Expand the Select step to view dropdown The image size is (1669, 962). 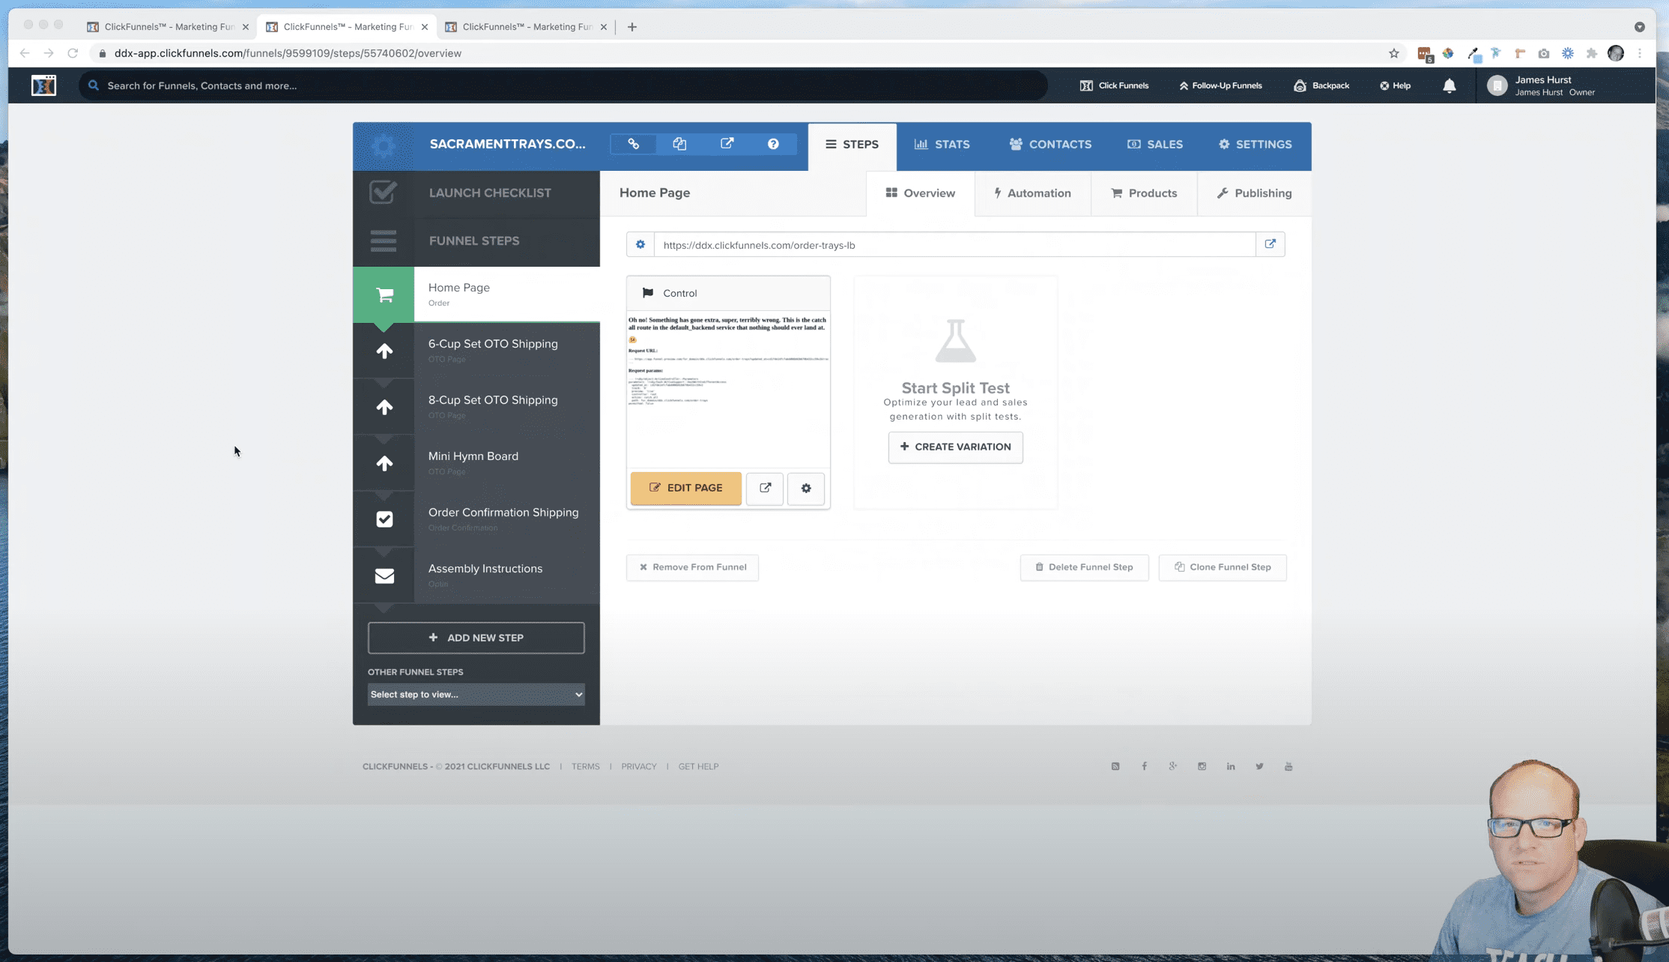476,695
